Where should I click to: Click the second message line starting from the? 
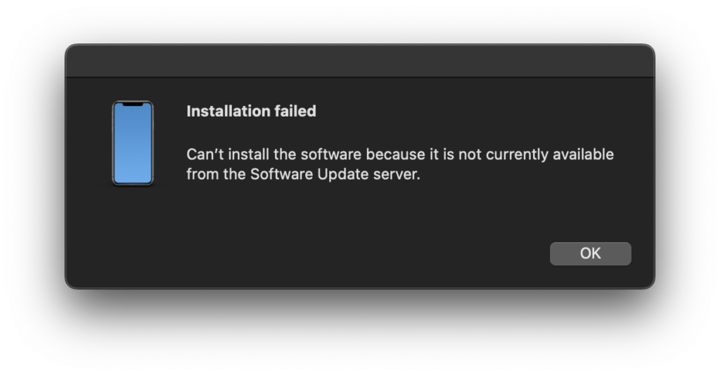pos(303,174)
